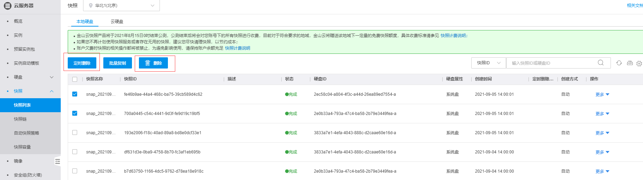Open the table column settings gear

click(x=639, y=64)
